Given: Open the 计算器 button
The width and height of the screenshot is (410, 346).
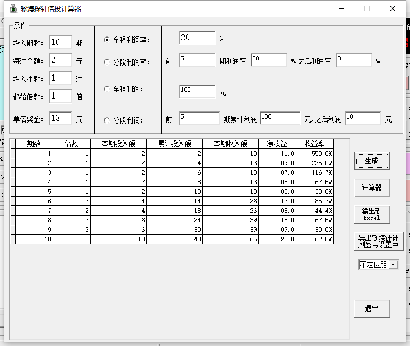Looking at the screenshot, I should coord(371,188).
